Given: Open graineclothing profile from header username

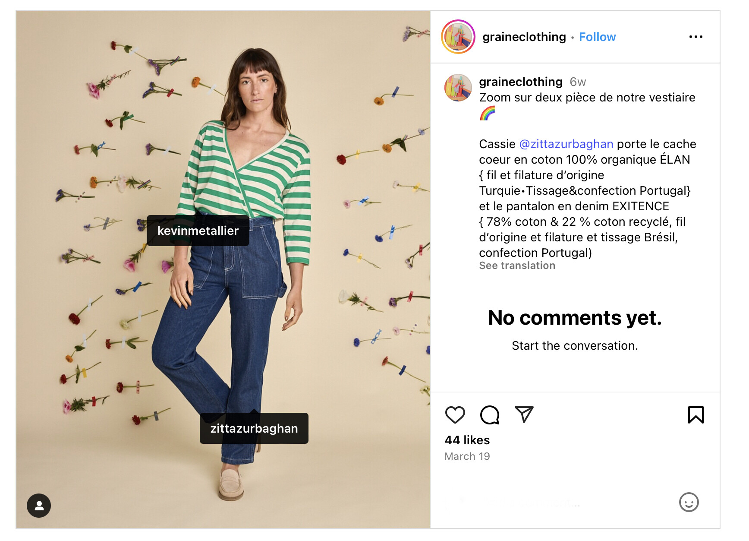Looking at the screenshot, I should click(x=524, y=37).
